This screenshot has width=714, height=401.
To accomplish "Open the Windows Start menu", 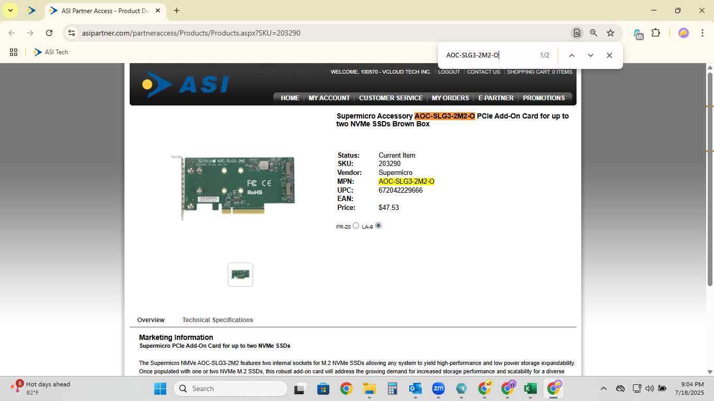I will [x=160, y=388].
